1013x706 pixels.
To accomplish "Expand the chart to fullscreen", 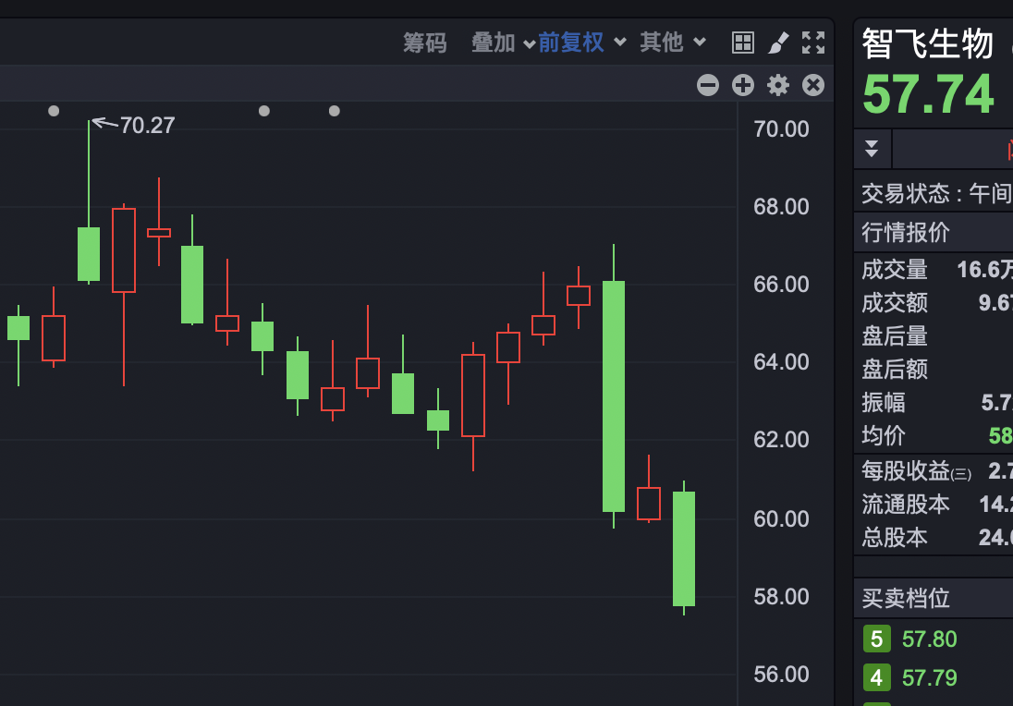I will [812, 42].
